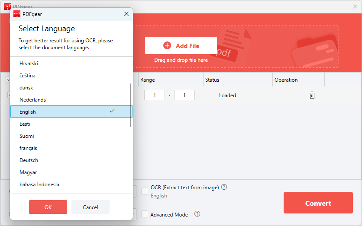Screen dimensions: 362x226
Task: Pick Nederlands in the language list
Action: (x=71, y=100)
